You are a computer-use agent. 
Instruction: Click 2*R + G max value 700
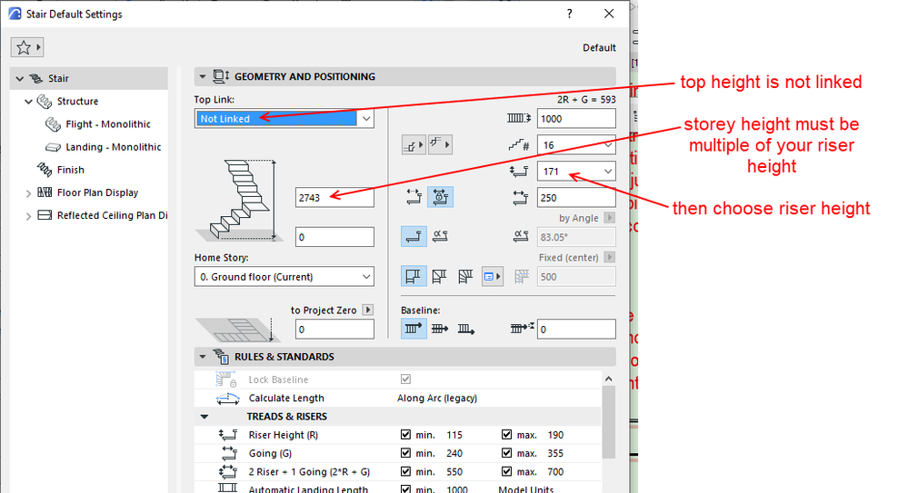pyautogui.click(x=555, y=471)
